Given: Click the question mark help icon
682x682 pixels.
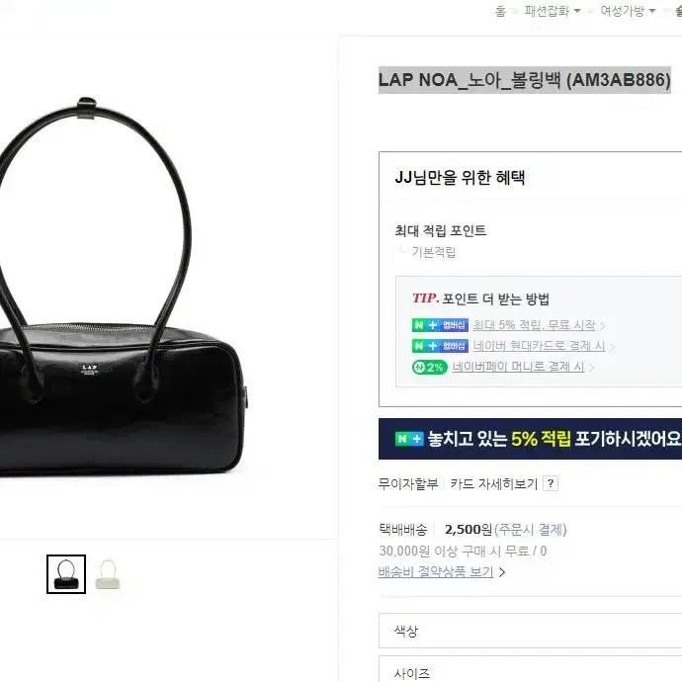Looking at the screenshot, I should pos(551,483).
